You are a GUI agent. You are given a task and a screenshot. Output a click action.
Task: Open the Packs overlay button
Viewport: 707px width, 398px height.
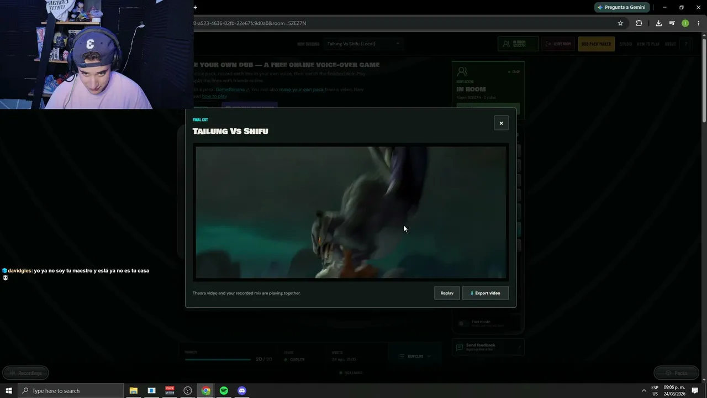pos(676,373)
